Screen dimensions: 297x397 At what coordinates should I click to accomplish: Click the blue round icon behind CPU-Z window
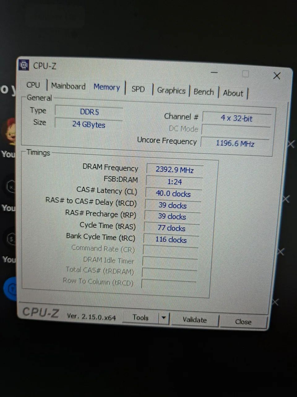click(11, 289)
